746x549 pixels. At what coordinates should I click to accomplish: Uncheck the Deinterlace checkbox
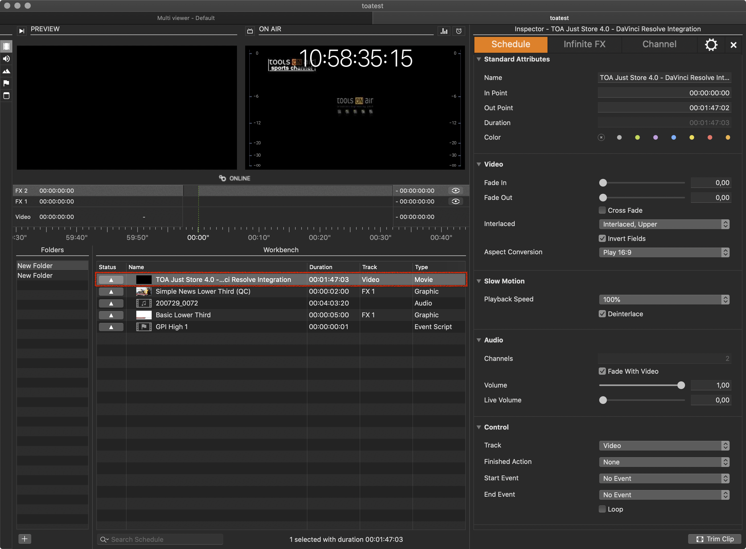pos(602,314)
